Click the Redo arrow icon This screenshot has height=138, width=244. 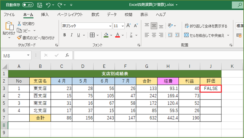tap(60, 5)
